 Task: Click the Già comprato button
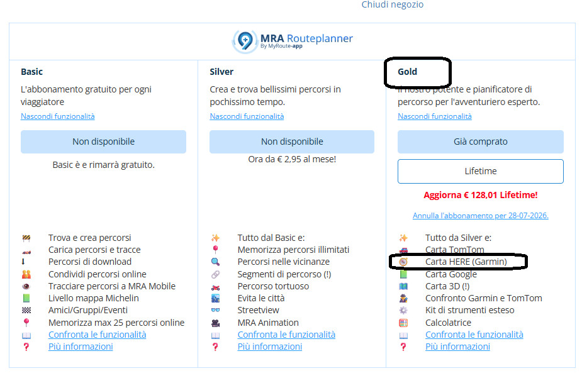tap(480, 142)
